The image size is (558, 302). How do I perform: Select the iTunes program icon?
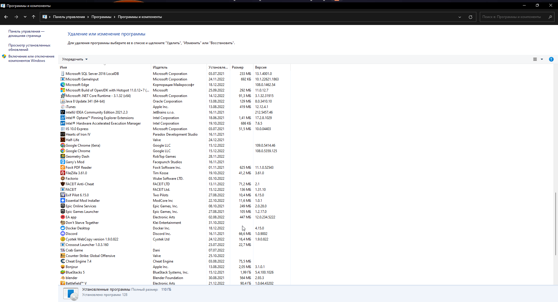[62, 107]
